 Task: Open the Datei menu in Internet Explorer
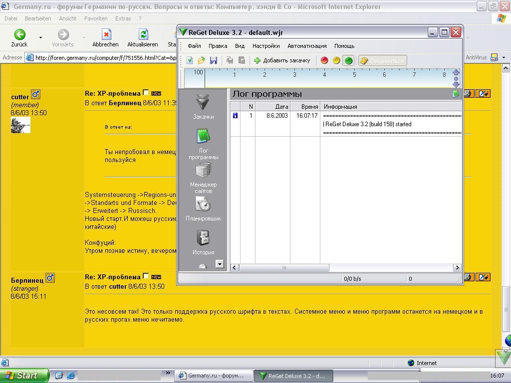click(x=11, y=18)
